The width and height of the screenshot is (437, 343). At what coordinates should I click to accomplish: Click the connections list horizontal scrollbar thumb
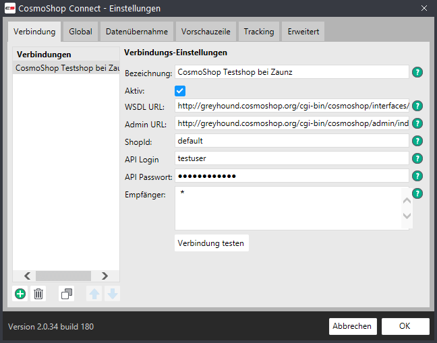coord(63,276)
